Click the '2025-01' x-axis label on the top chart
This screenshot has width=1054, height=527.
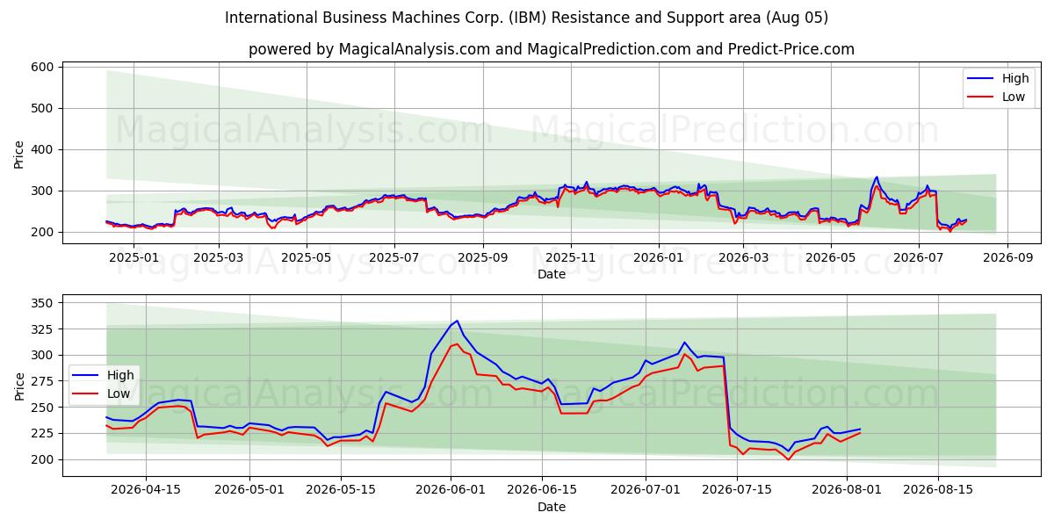coord(132,257)
